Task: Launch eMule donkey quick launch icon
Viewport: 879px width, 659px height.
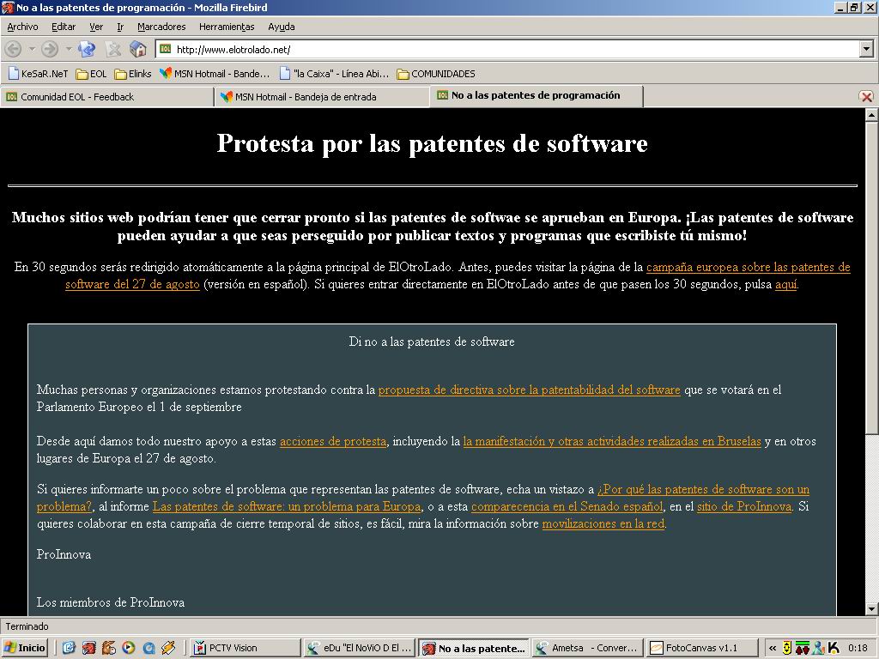Action: pyautogui.click(x=108, y=649)
